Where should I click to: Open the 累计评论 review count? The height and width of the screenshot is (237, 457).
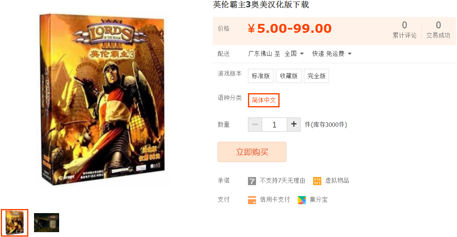405,30
